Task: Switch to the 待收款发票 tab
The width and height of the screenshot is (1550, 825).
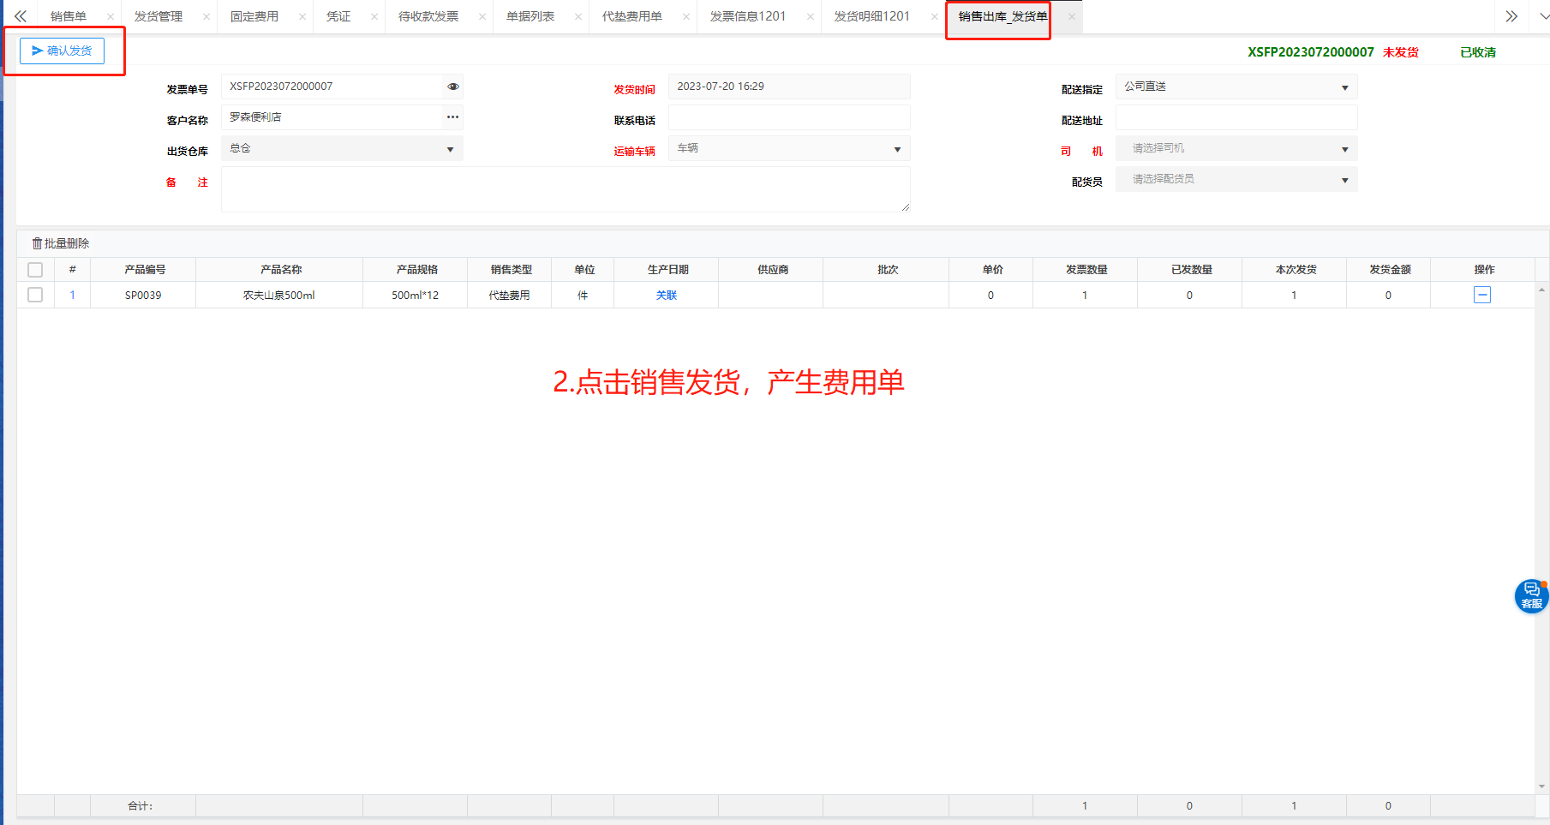Action: click(428, 16)
